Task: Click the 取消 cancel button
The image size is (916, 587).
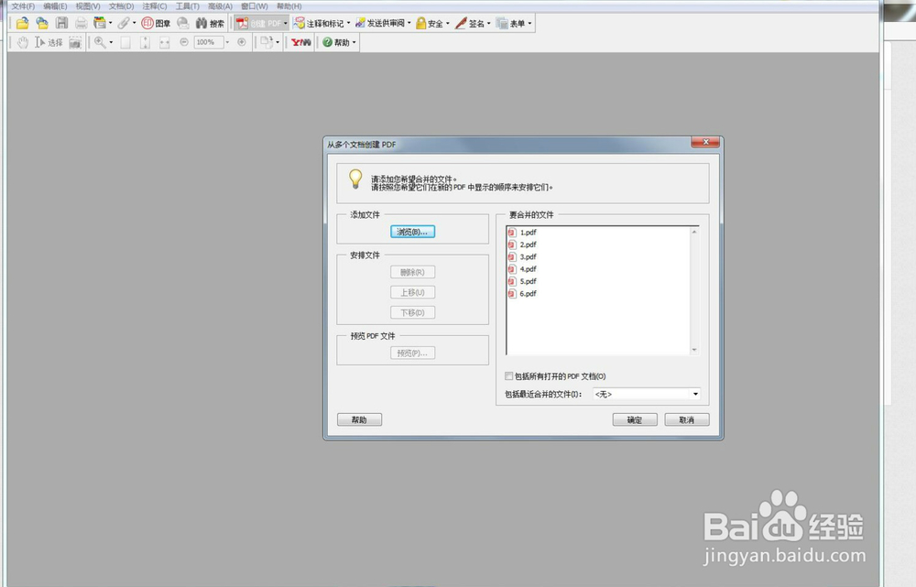Action: coord(687,419)
